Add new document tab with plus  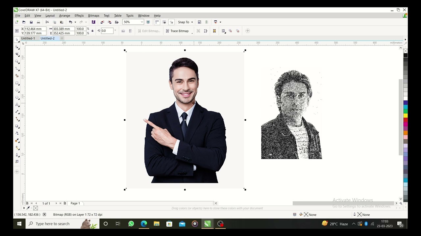coord(62,38)
